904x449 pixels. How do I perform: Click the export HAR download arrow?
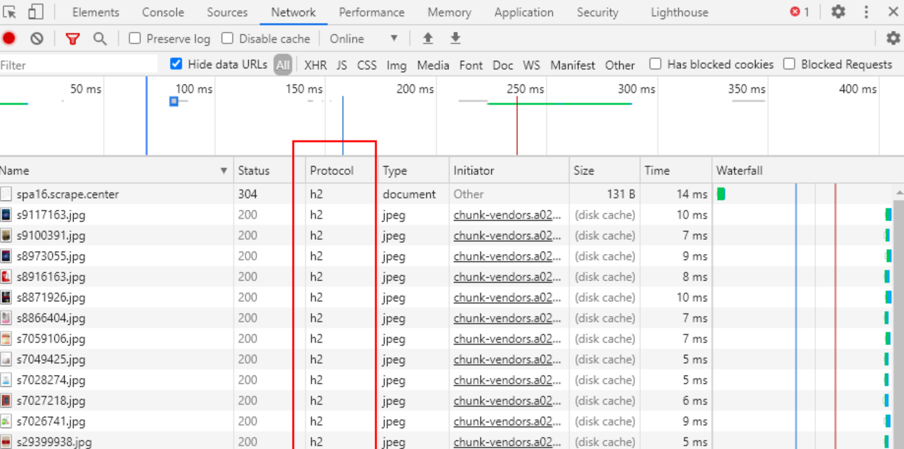click(455, 39)
